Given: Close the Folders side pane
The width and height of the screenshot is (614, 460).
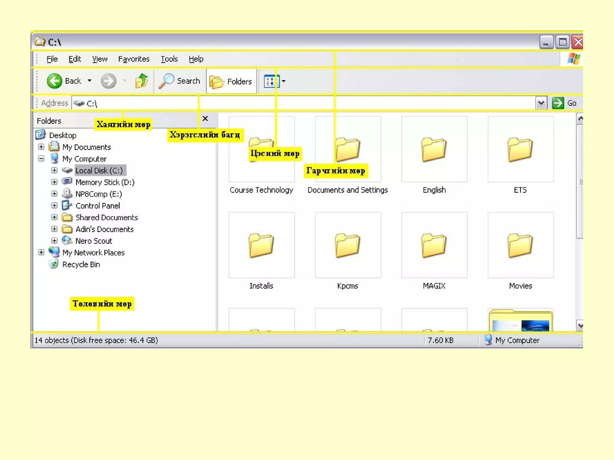Looking at the screenshot, I should coord(205,119).
